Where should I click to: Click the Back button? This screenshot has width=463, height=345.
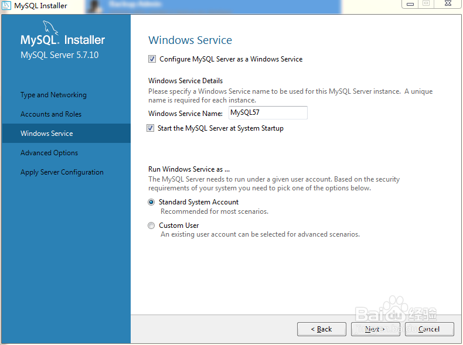[x=322, y=329]
